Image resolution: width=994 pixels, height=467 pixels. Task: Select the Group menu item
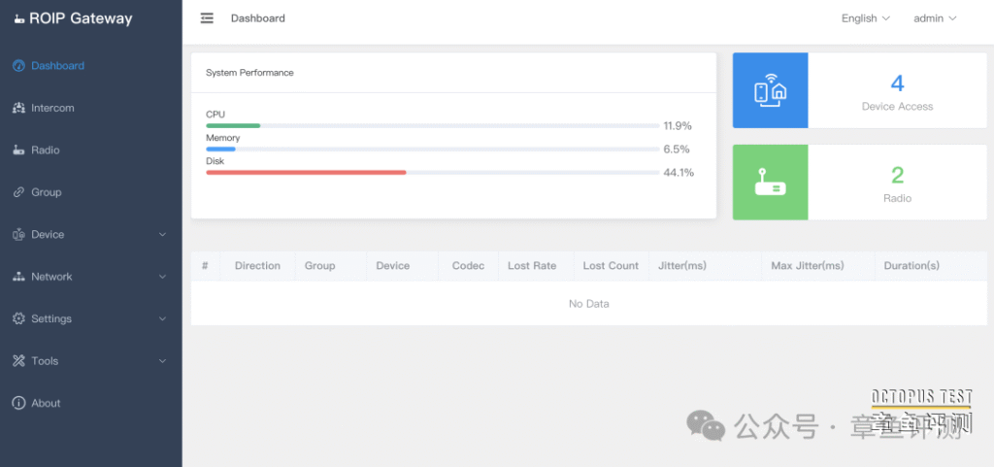click(46, 192)
